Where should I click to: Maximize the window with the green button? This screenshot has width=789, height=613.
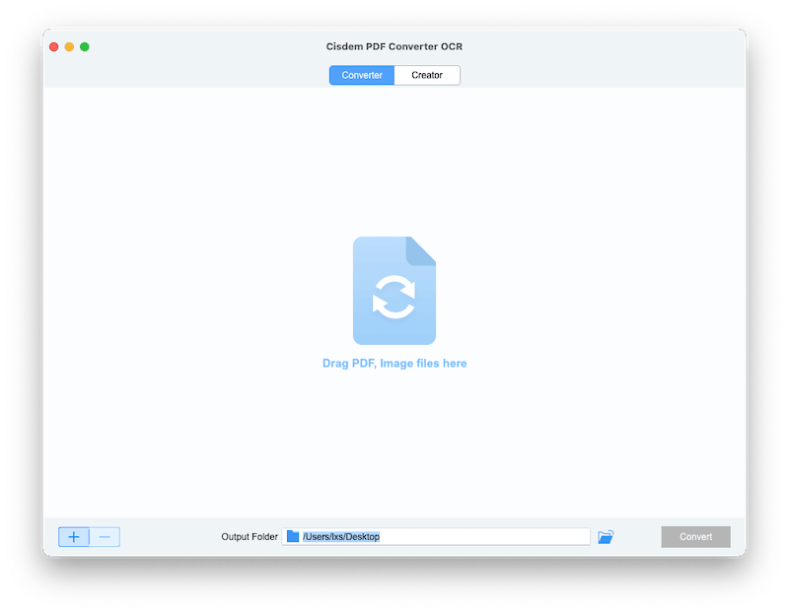coord(85,46)
